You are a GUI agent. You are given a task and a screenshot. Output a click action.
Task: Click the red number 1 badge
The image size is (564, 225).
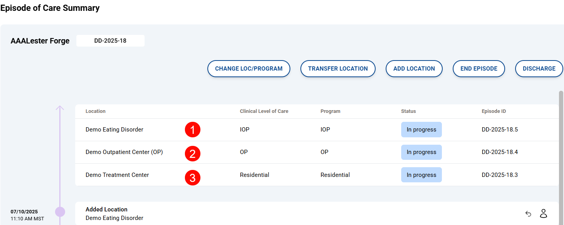(x=193, y=130)
